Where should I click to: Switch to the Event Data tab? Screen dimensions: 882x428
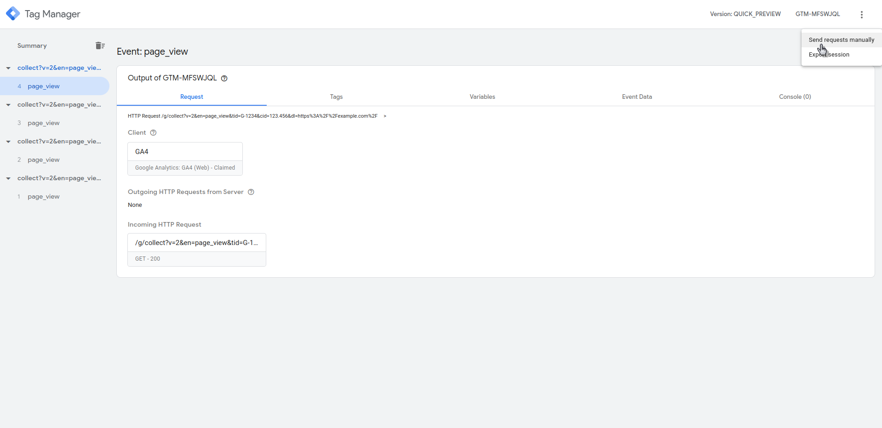(637, 97)
